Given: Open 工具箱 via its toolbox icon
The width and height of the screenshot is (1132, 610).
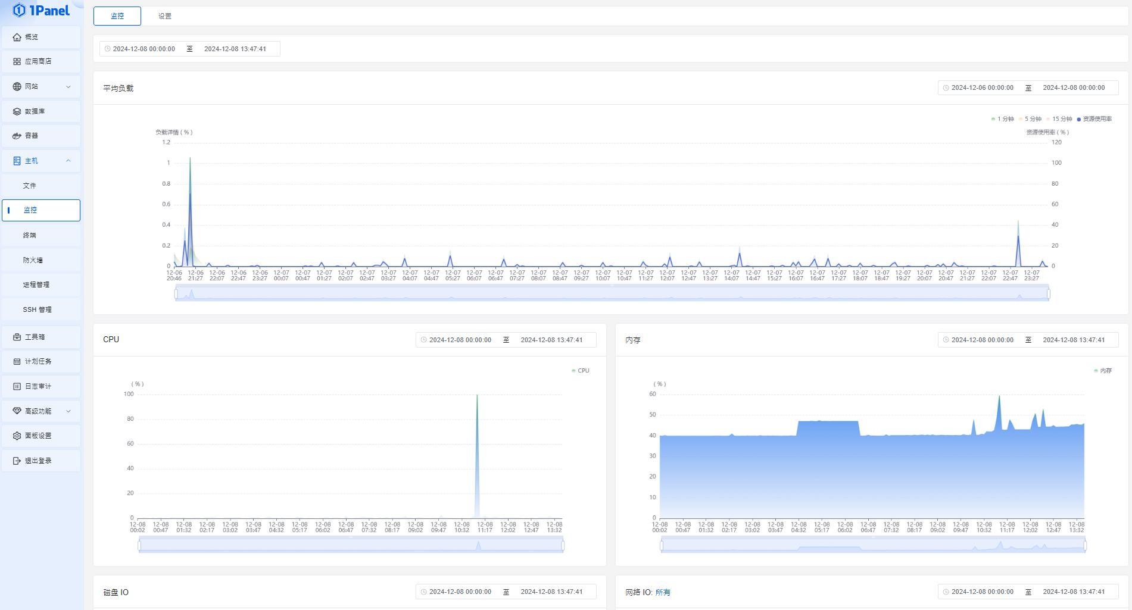Looking at the screenshot, I should 17,337.
